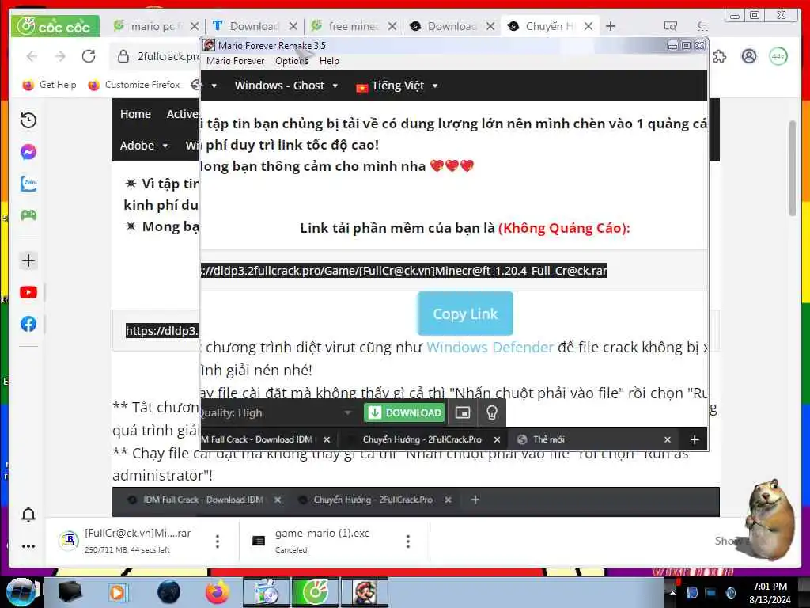Add a new inner tab with plus button
Image resolution: width=810 pixels, height=608 pixels.
(695, 439)
